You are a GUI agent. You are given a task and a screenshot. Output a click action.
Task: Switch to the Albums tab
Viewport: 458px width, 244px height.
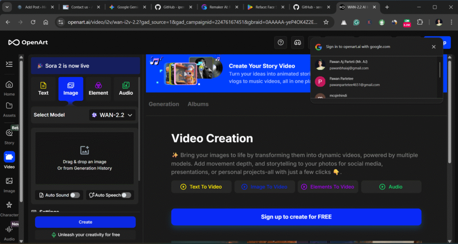198,104
